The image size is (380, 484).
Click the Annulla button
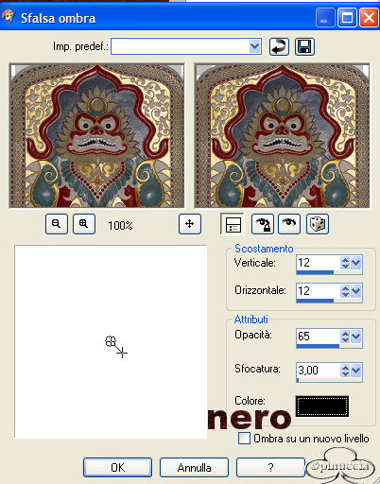194,468
